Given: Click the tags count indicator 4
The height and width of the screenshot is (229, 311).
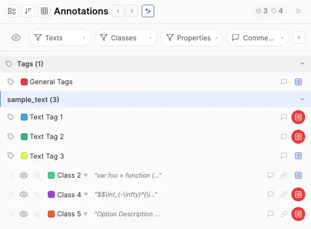Looking at the screenshot, I should tap(277, 11).
